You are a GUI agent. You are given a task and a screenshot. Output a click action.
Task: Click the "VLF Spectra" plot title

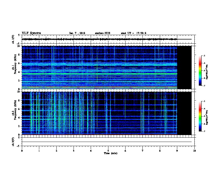pos(31,33)
